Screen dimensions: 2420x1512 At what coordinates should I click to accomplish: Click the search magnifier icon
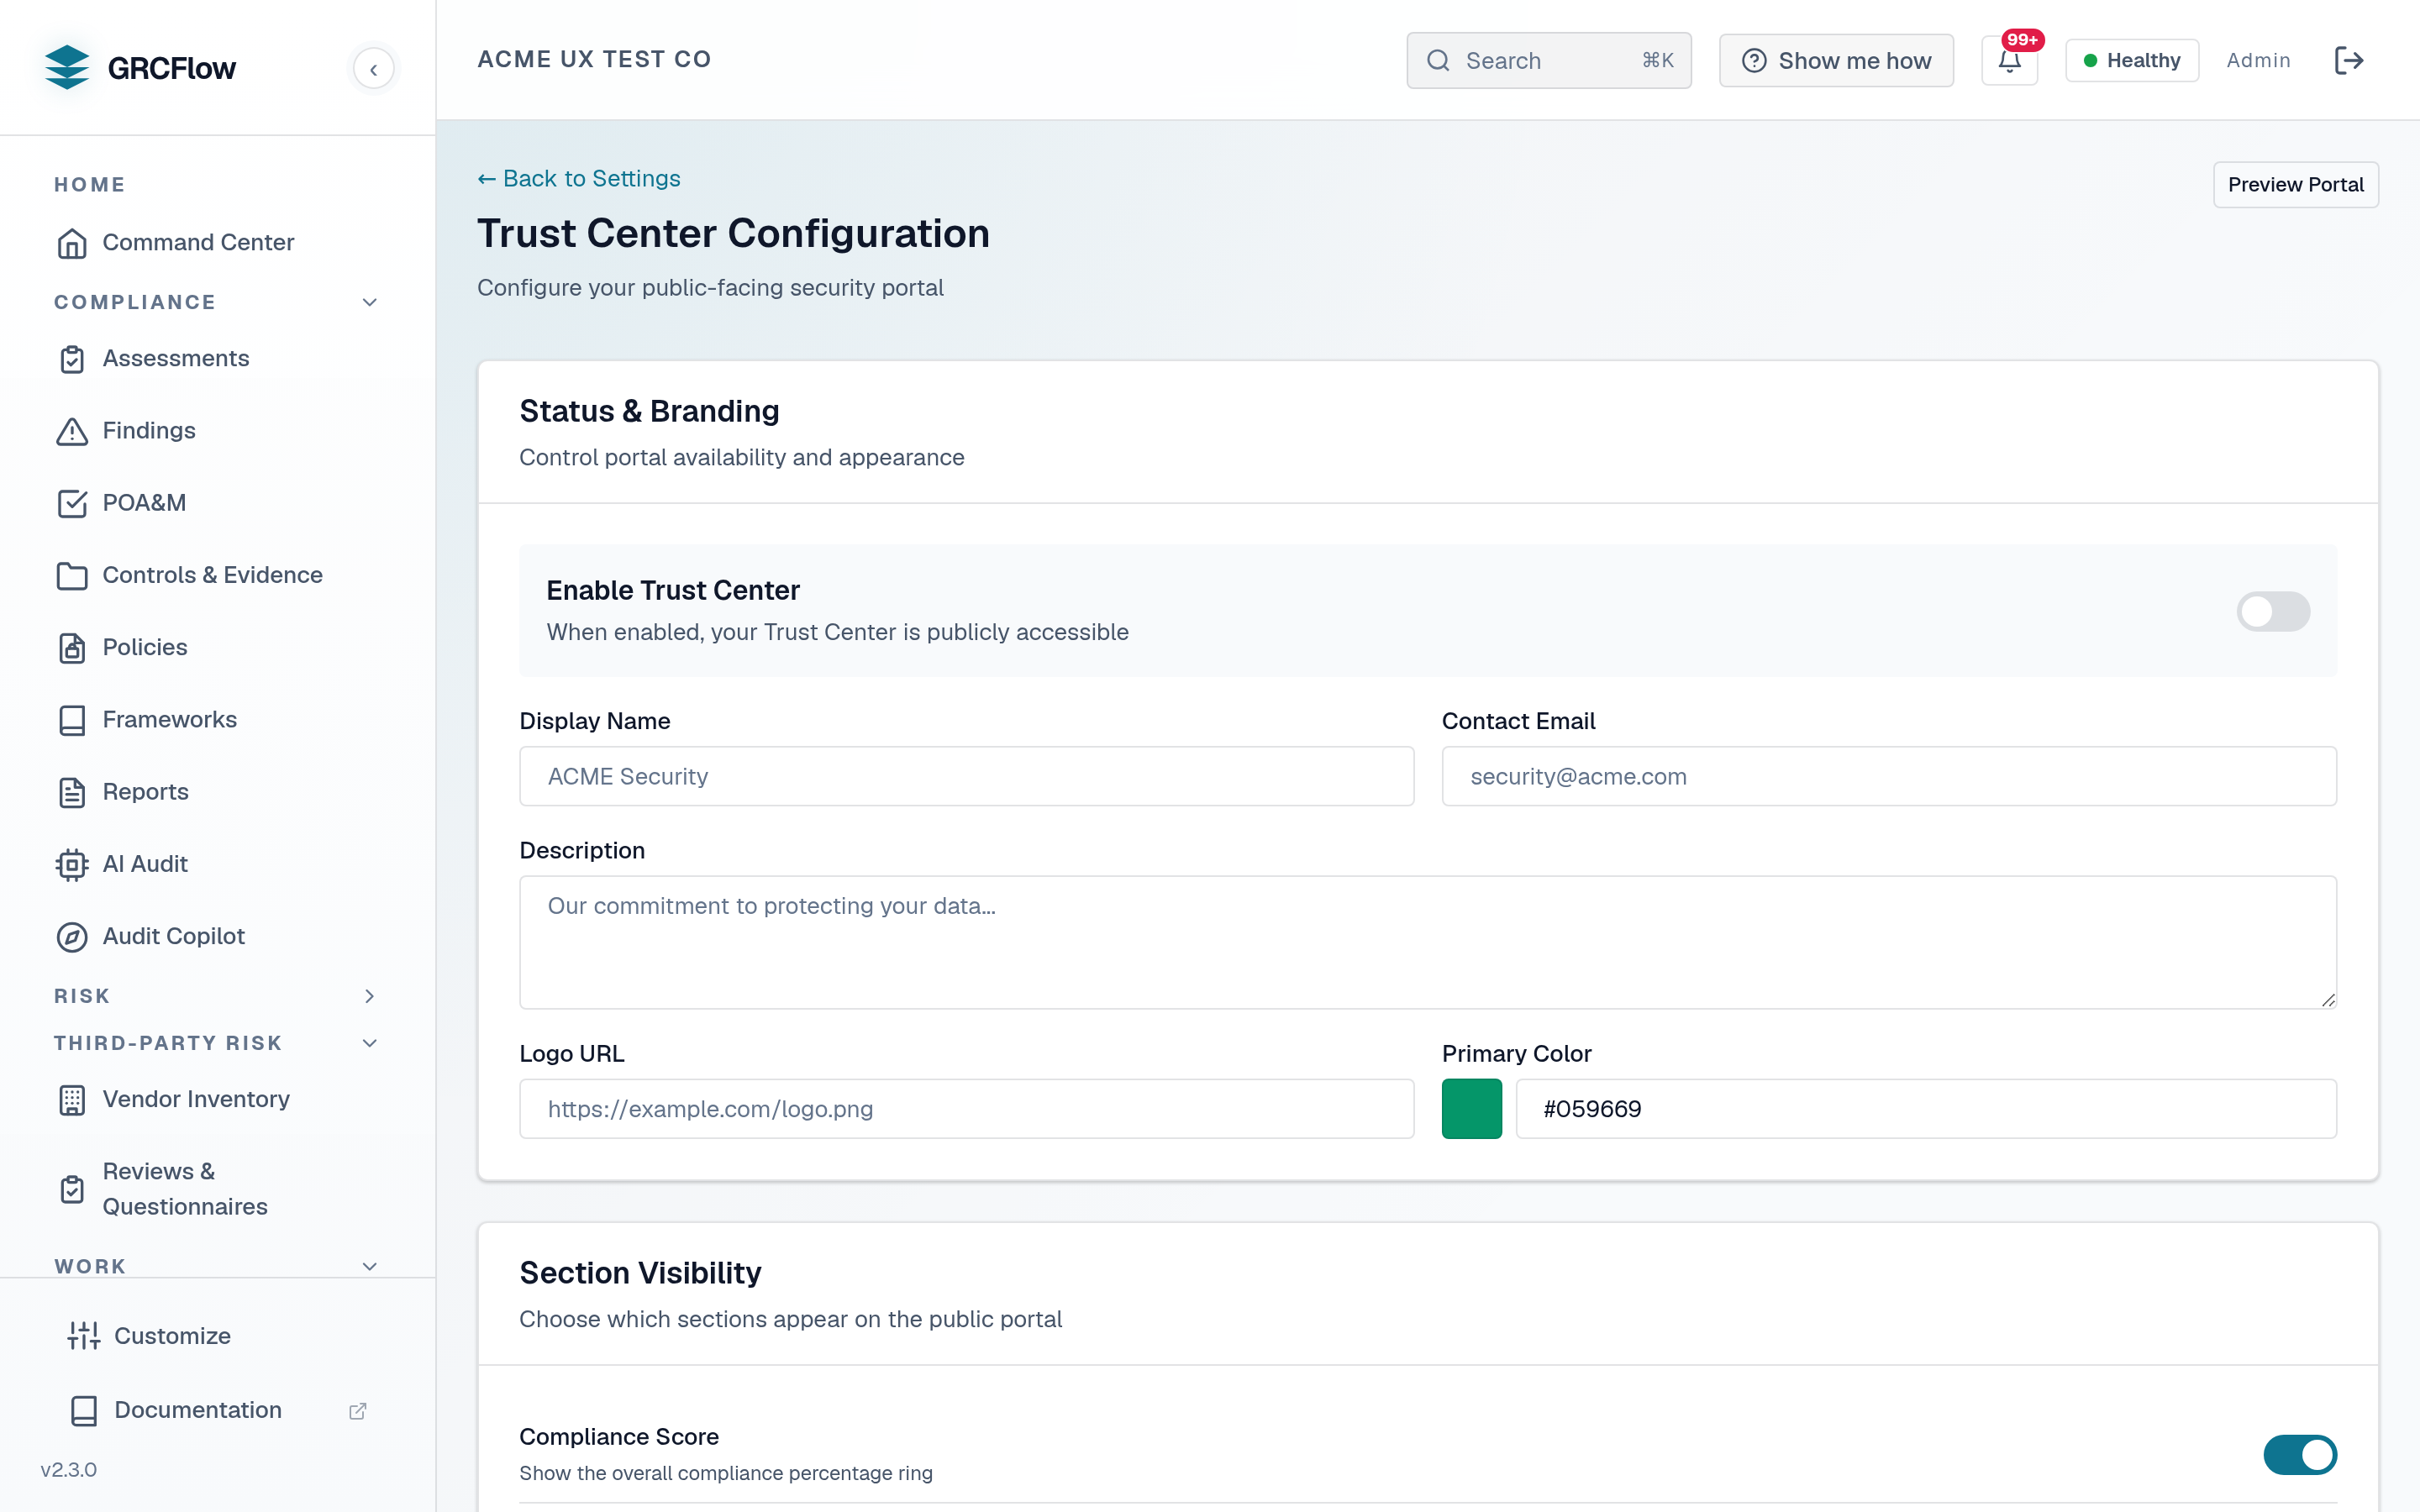[x=1438, y=61]
